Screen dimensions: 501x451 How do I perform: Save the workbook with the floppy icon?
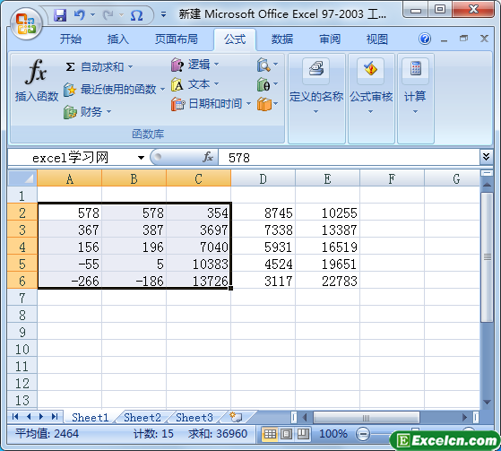click(x=60, y=15)
